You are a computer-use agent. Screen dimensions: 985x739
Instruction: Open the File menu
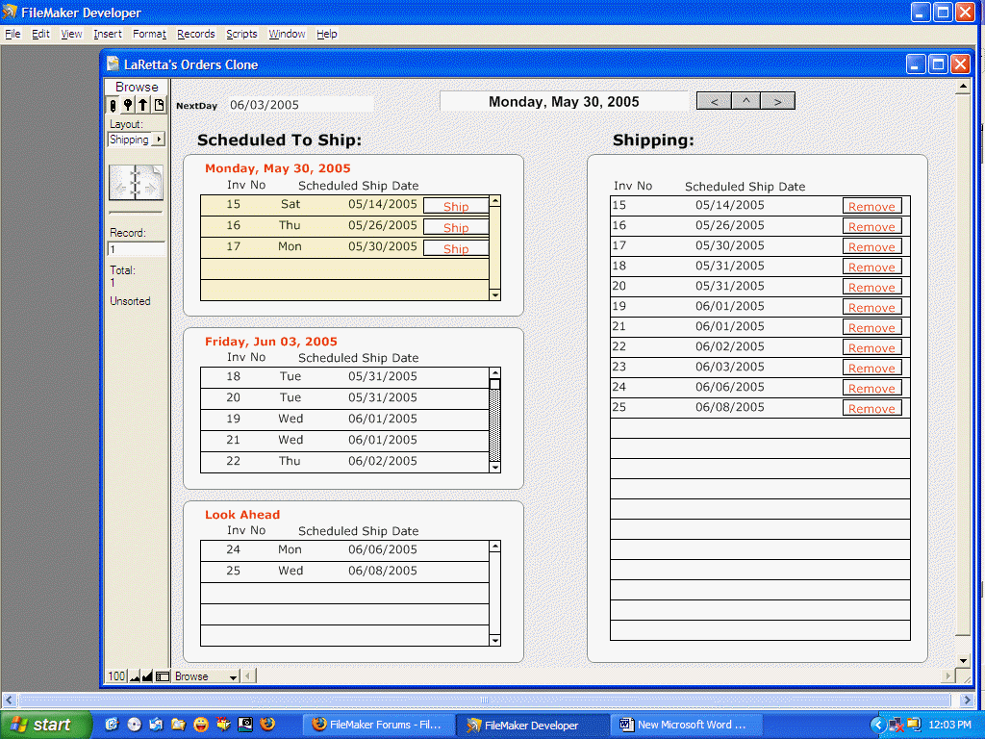[13, 34]
